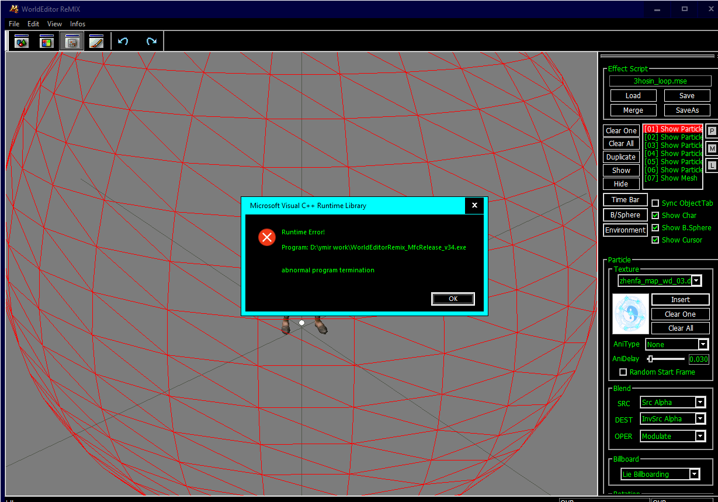Click the undo arrow icon
This screenshot has height=502, width=718.
point(123,41)
